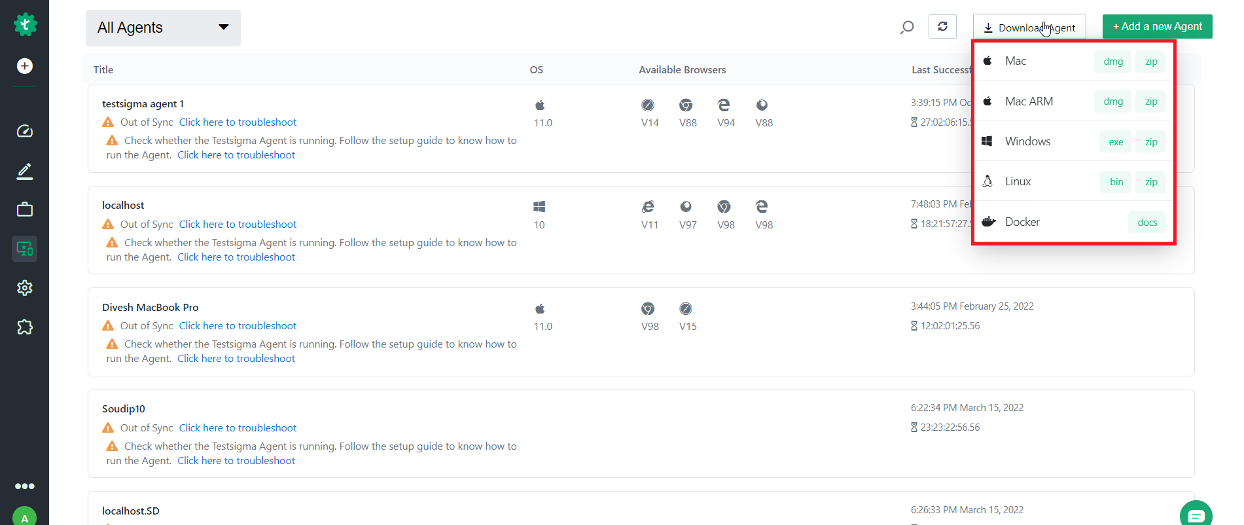Click timestamp 3:44:05 PM February 25, 2022

pyautogui.click(x=972, y=306)
